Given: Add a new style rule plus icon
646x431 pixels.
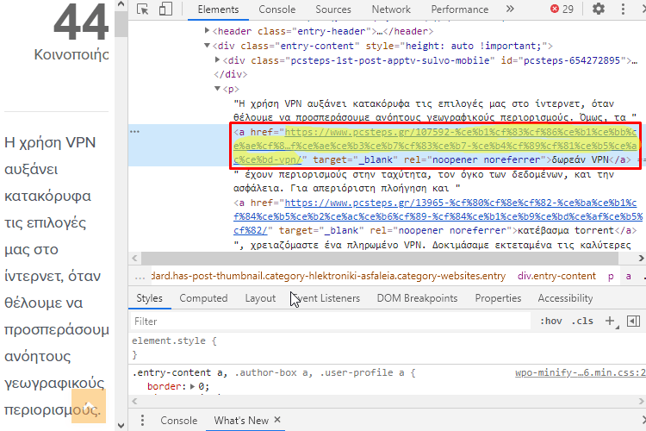Looking at the screenshot, I should click(611, 321).
